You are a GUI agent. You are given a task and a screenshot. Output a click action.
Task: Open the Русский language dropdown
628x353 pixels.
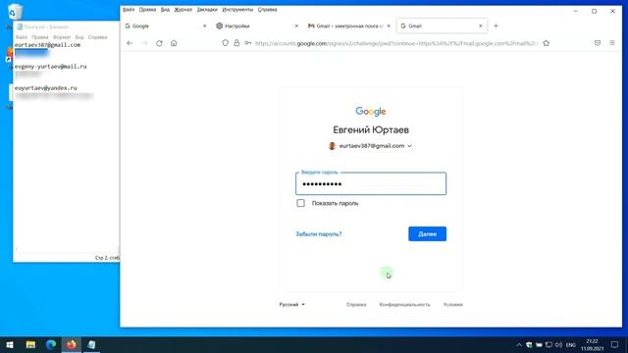pos(292,305)
